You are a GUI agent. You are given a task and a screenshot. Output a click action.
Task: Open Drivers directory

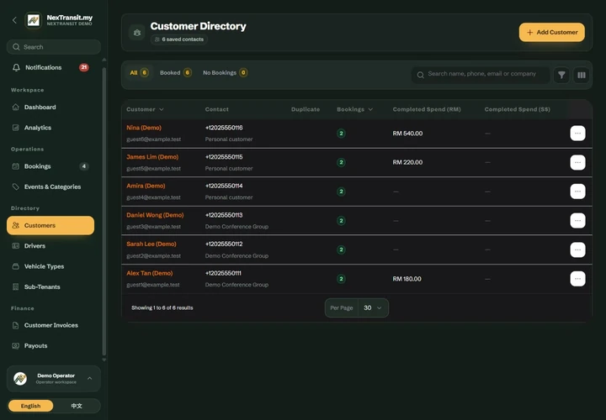[50, 245]
